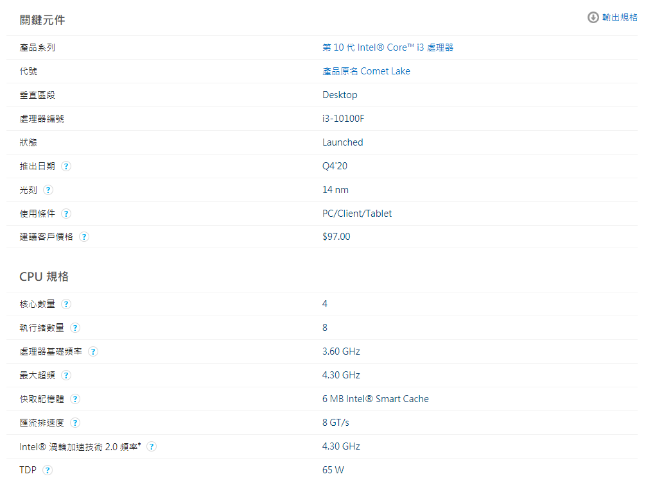
Task: Follow the 產品原名 Comet Lake link
Action: (x=366, y=71)
